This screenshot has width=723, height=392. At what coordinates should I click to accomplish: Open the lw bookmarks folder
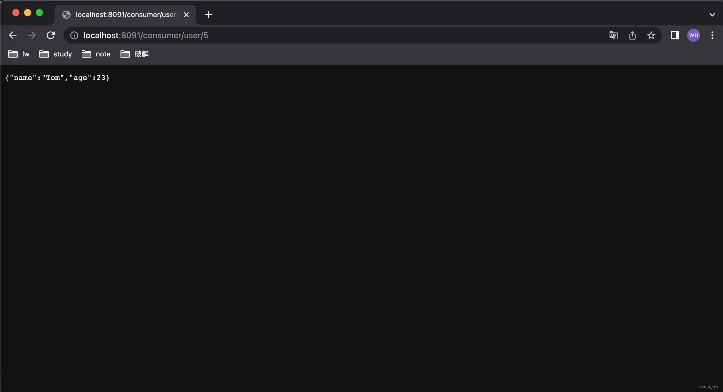(x=19, y=54)
